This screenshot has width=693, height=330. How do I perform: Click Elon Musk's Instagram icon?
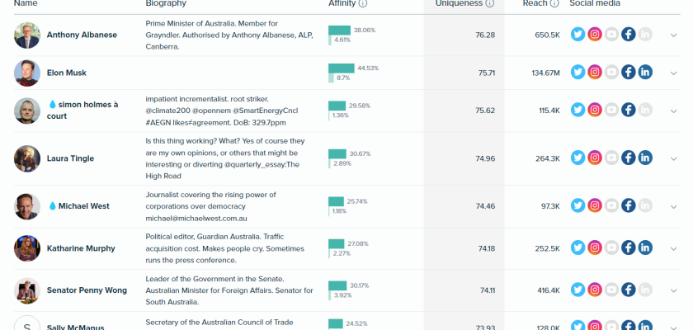(594, 73)
